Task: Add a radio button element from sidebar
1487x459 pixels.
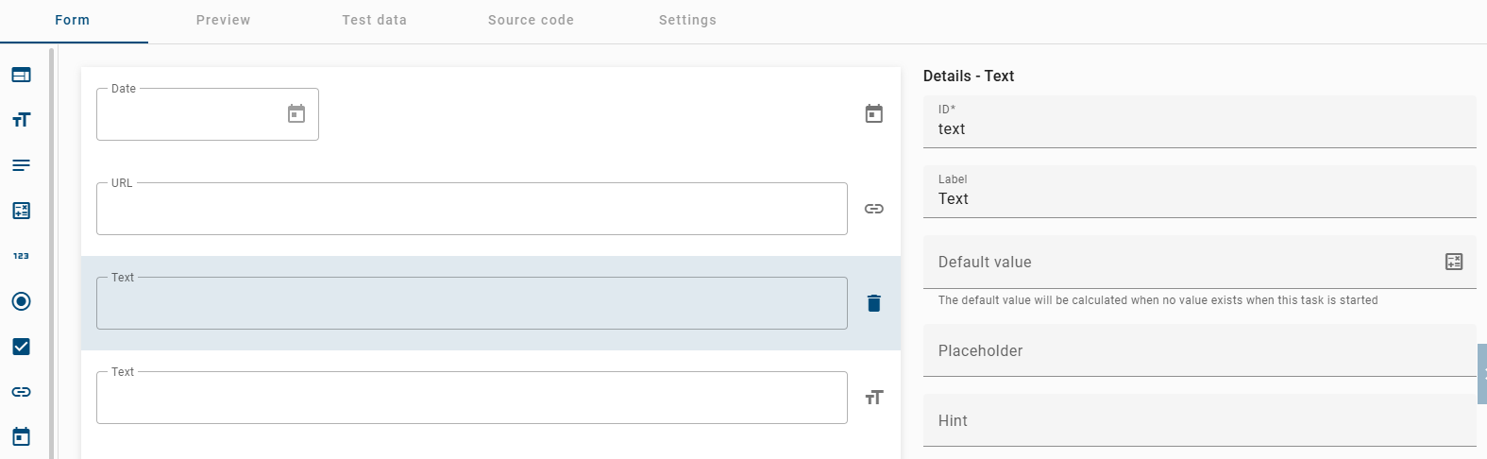Action: point(21,301)
